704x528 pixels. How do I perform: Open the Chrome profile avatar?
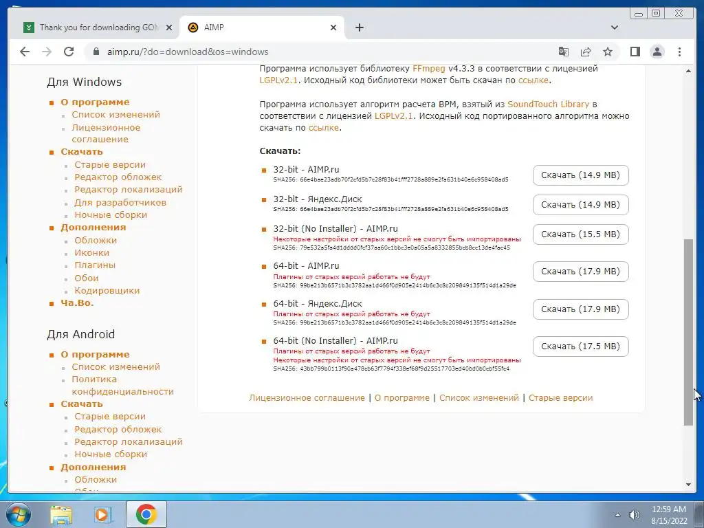(657, 52)
